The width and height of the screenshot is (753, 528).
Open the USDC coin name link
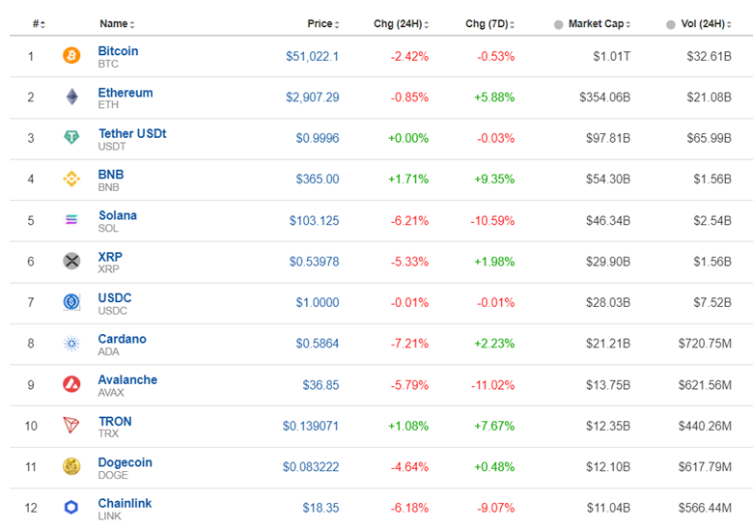[x=115, y=297]
